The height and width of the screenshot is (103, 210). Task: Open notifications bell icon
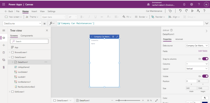tap(184, 4)
